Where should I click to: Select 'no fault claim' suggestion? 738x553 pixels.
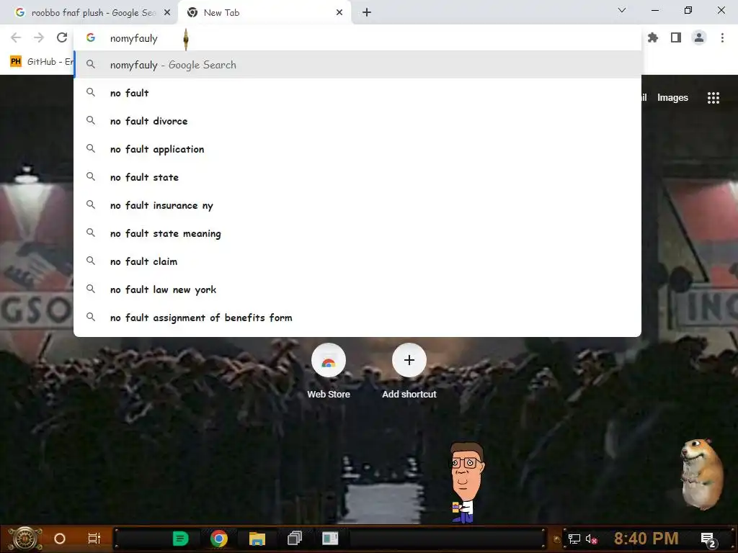(357, 261)
